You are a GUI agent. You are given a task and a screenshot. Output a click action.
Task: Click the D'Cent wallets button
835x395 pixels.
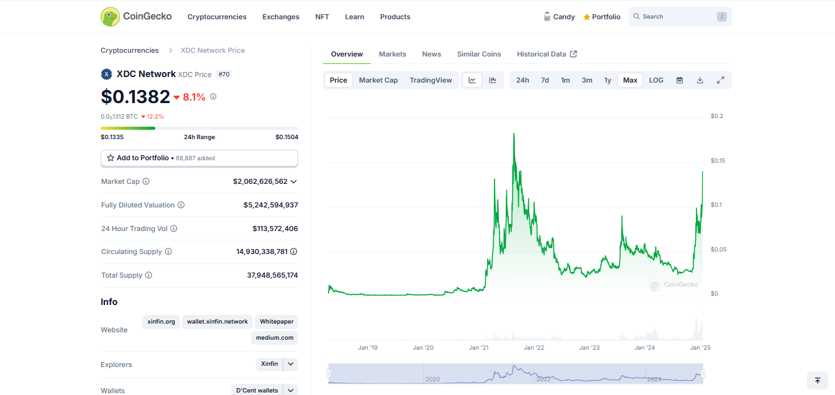[x=257, y=390]
